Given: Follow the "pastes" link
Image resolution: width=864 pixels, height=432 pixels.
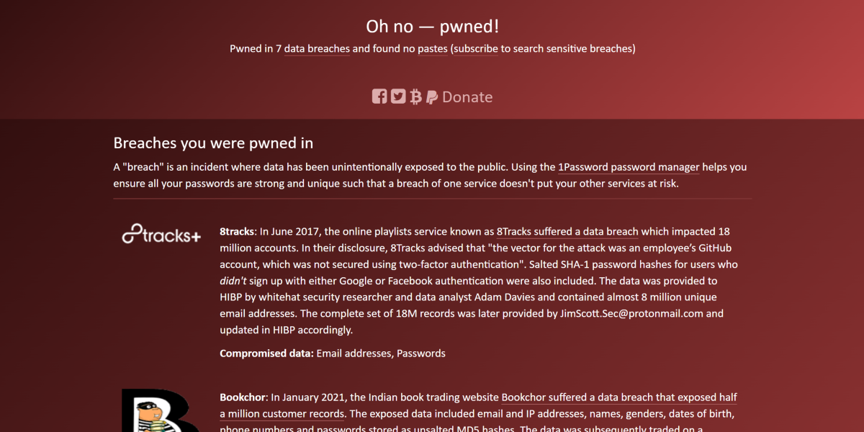Looking at the screenshot, I should (x=433, y=49).
